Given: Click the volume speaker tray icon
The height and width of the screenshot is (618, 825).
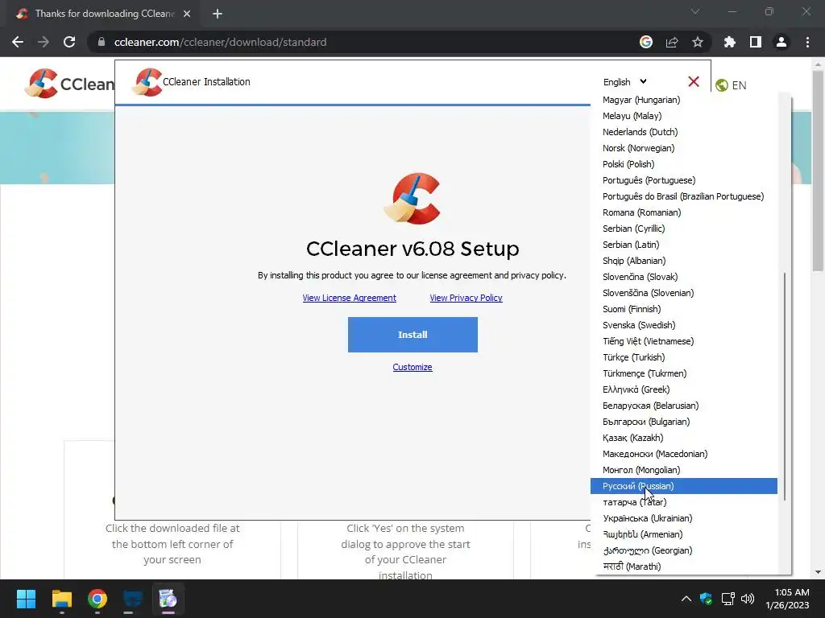Looking at the screenshot, I should coord(747,599).
